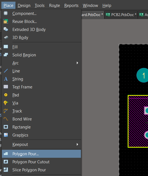Screen dimensions: 148x176
Task: Click the Polygon Pour icon
Action: (6, 154)
